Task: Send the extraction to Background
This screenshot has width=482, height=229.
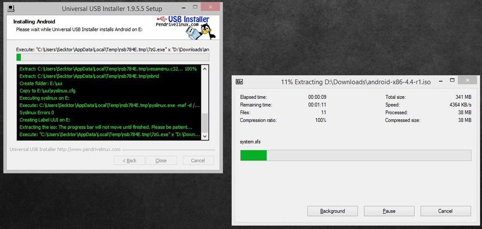Action: tap(333, 211)
